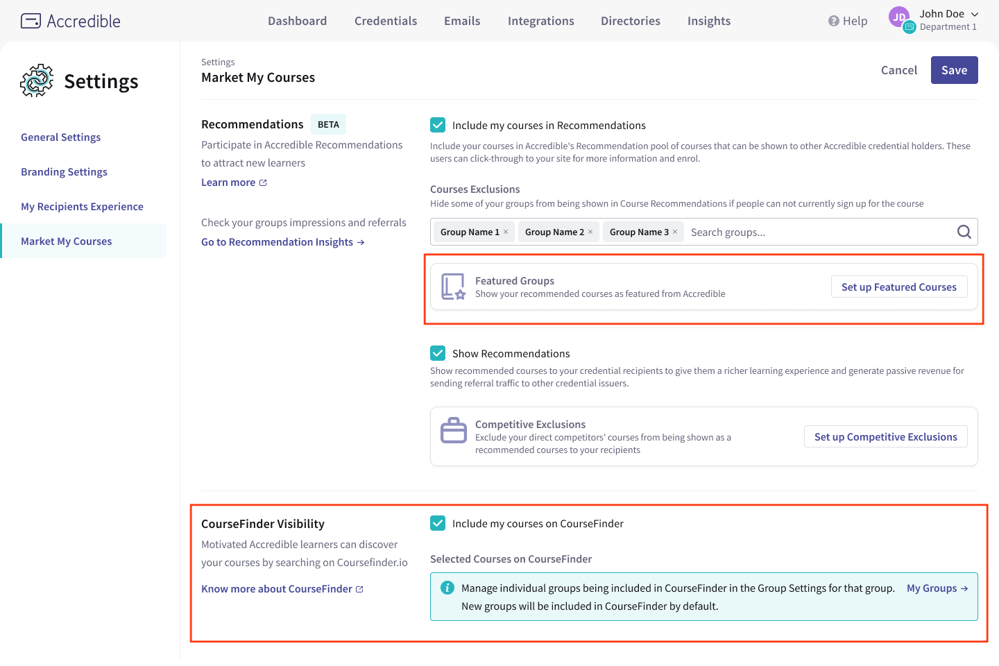Remove the Group Name 2 exclusion tag
999x666 pixels.
590,232
